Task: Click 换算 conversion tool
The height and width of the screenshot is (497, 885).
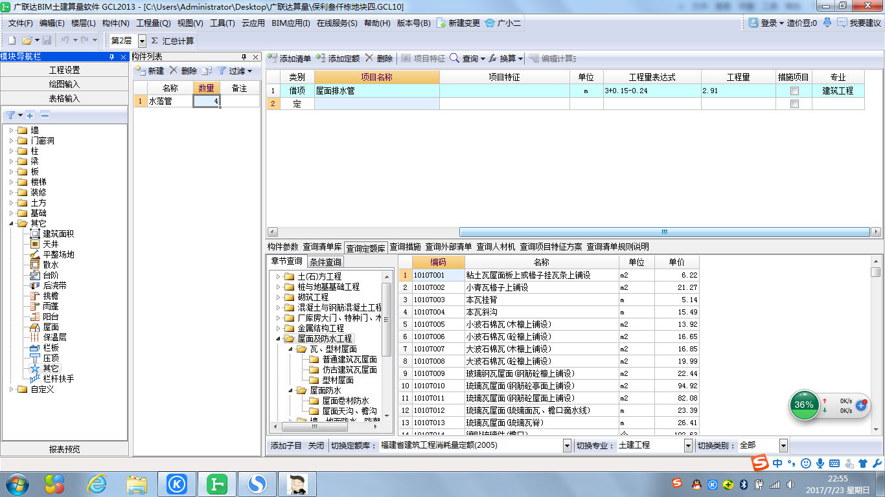Action: tap(505, 58)
